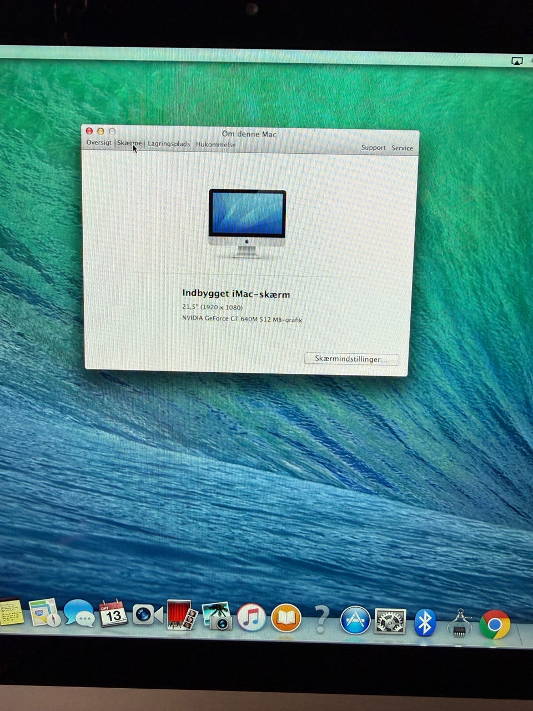Launch iPhoto from the Dock
Screen dimensions: 533x711
pos(217,616)
